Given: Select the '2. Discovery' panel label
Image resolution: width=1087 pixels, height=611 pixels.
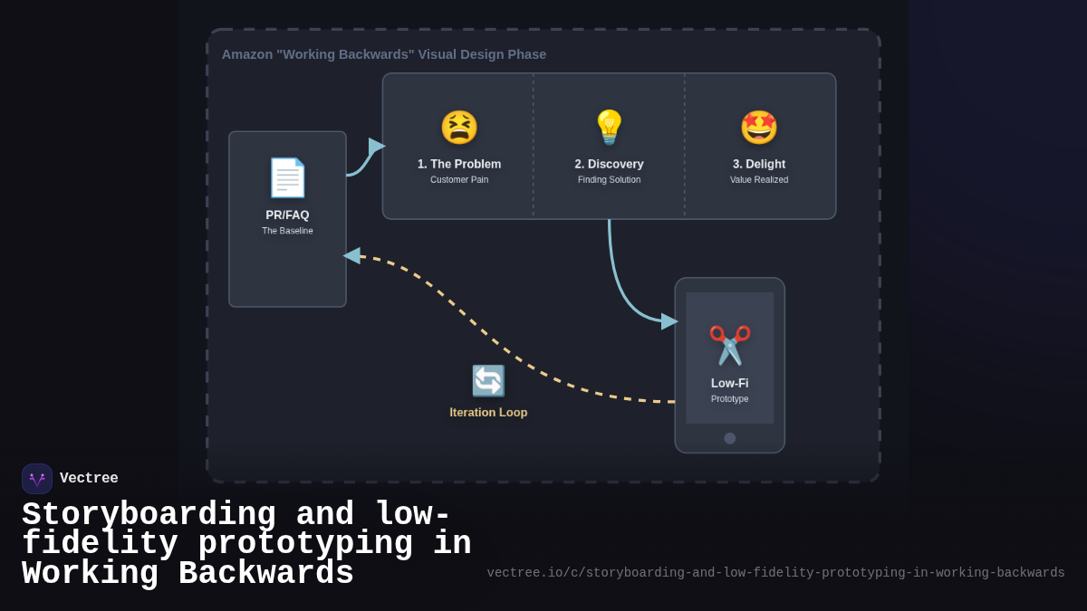Looking at the screenshot, I should (609, 164).
